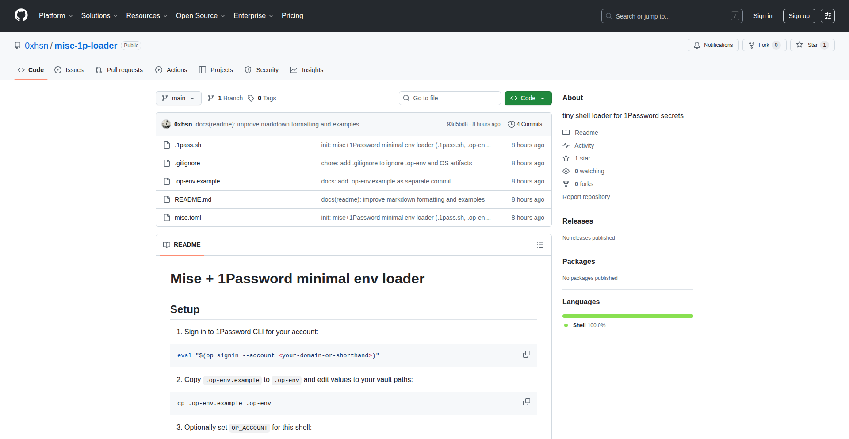Click the fork icon beside 0 forks

click(566, 184)
